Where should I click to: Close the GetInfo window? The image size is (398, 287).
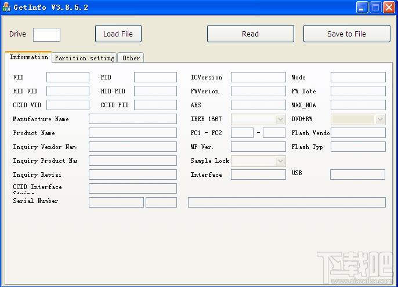(x=389, y=7)
